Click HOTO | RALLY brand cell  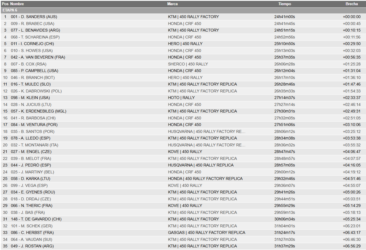181,98
